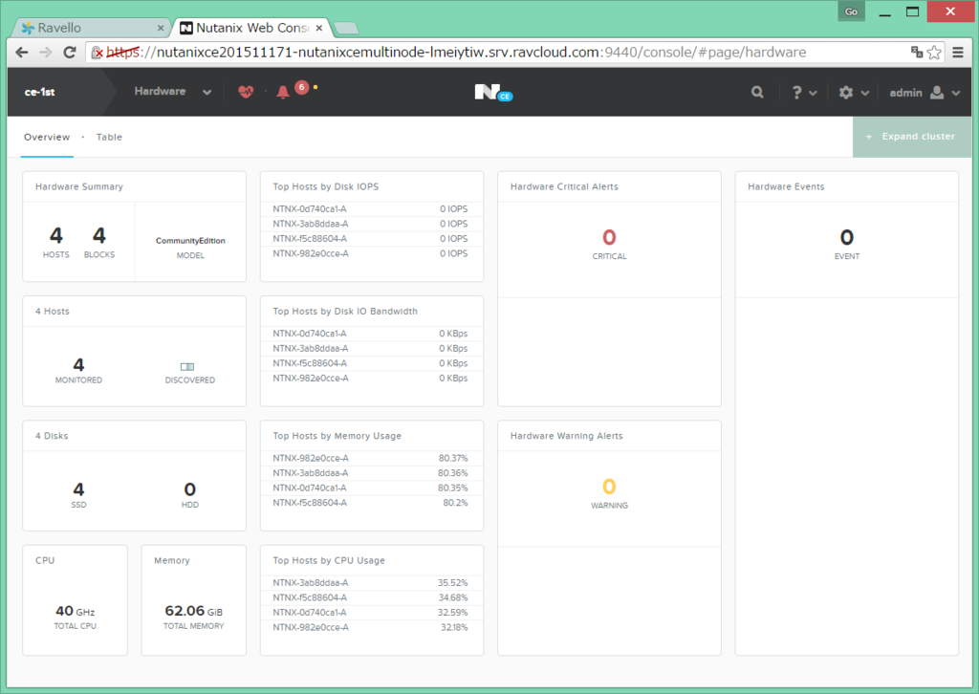
Task: Open a new browser tab
Action: tap(346, 28)
